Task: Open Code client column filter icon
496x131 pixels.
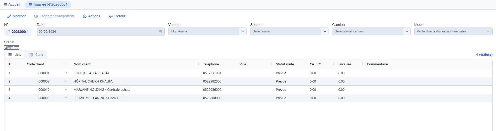Action: click(x=63, y=64)
